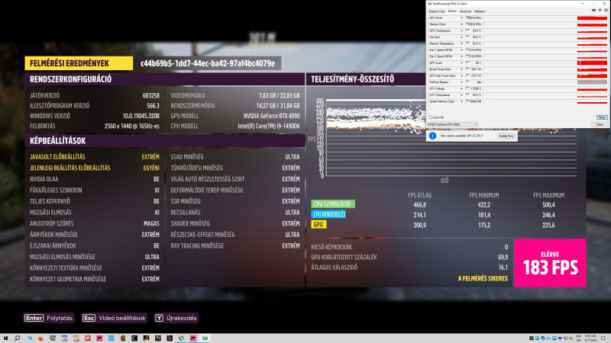Open the Fan 1 Speed sensor dropdown
This screenshot has width=611, height=343.
(461, 50)
